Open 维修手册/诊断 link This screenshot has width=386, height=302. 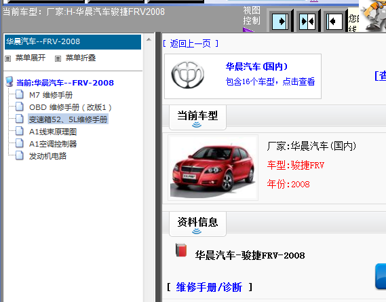(x=209, y=287)
